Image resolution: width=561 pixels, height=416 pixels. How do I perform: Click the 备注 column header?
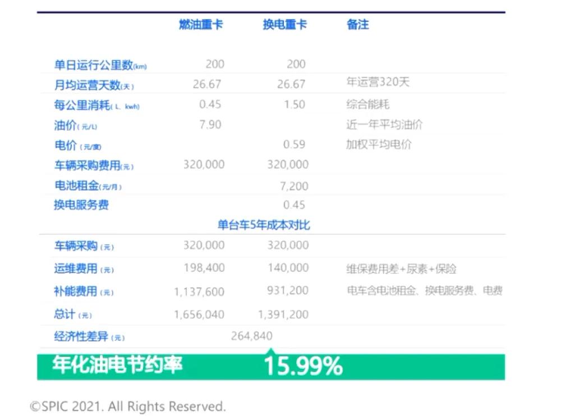pyautogui.click(x=357, y=25)
